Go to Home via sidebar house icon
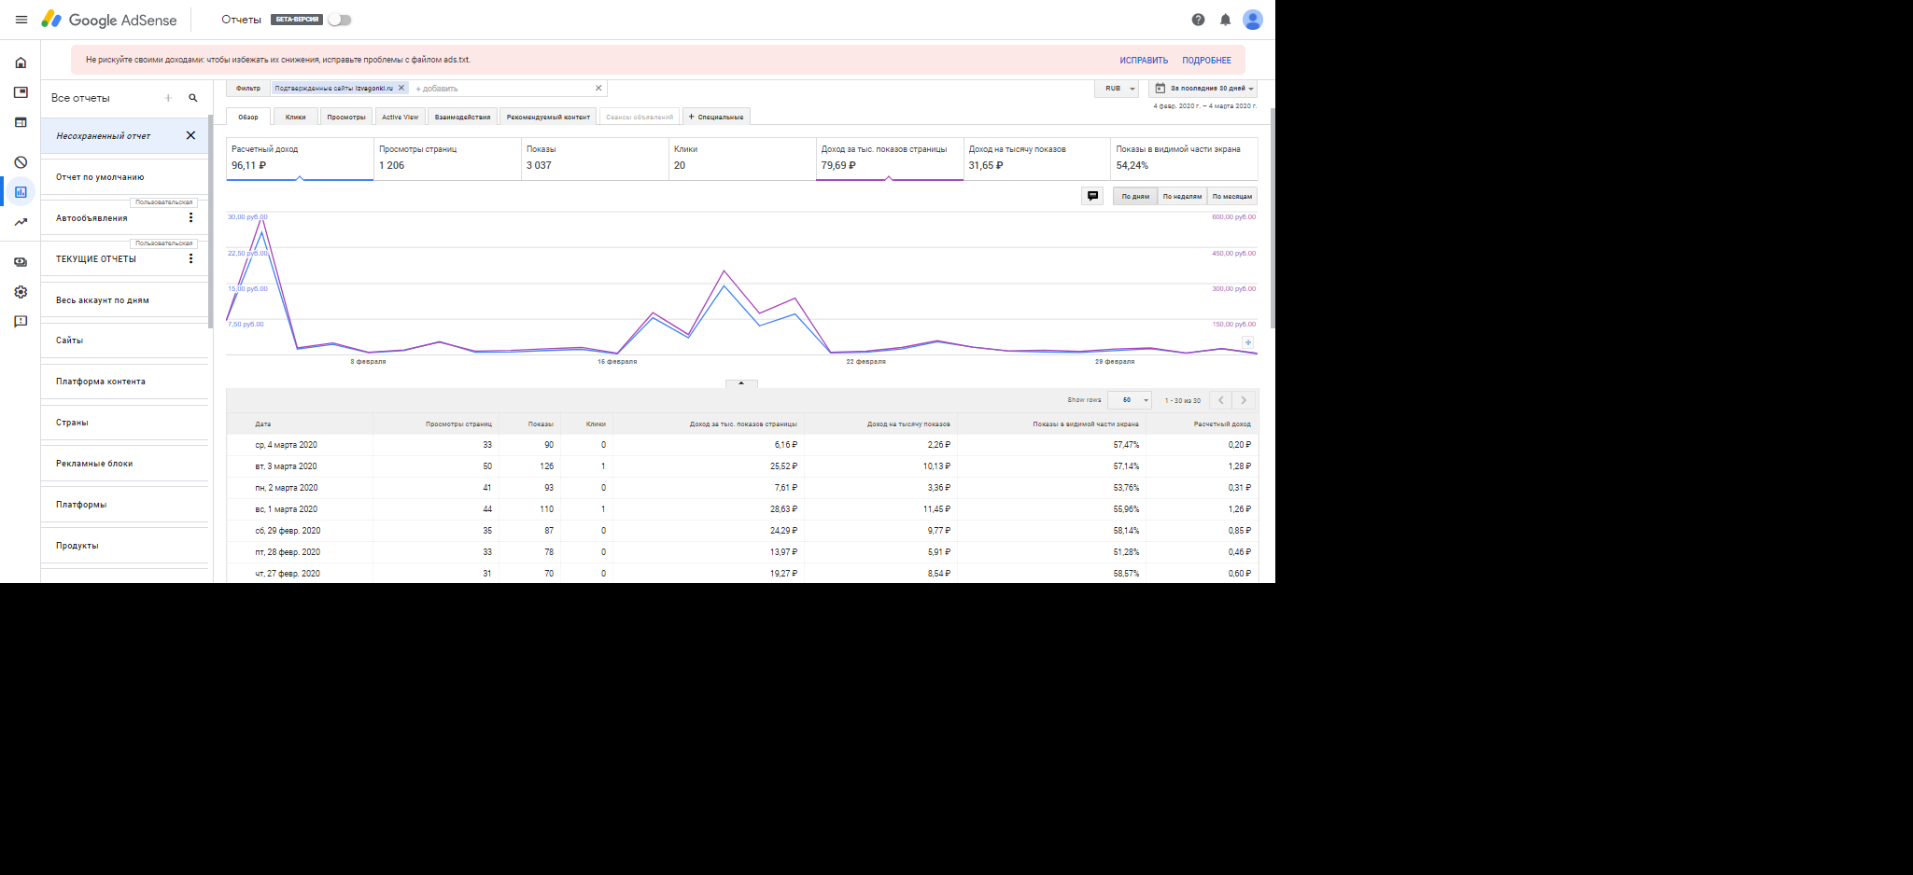The height and width of the screenshot is (875, 1913). coord(21,63)
